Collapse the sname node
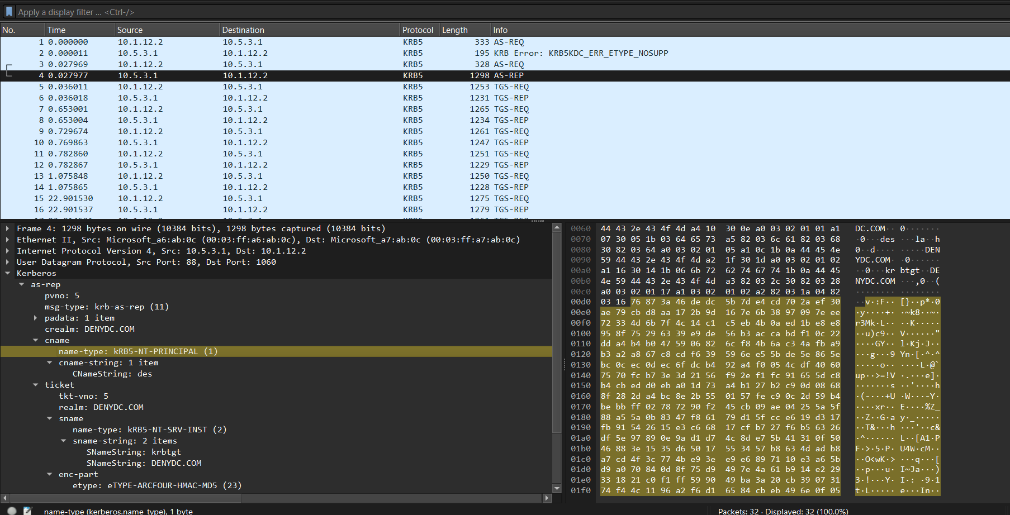This screenshot has height=515, width=1010. (x=49, y=418)
